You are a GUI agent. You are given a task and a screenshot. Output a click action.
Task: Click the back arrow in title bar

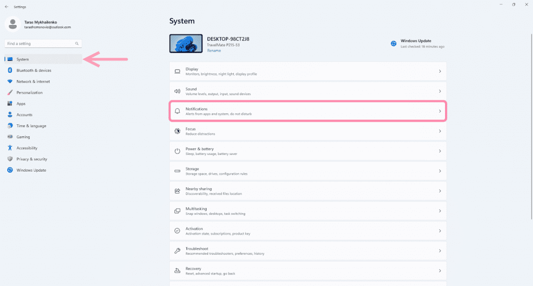pyautogui.click(x=6, y=7)
